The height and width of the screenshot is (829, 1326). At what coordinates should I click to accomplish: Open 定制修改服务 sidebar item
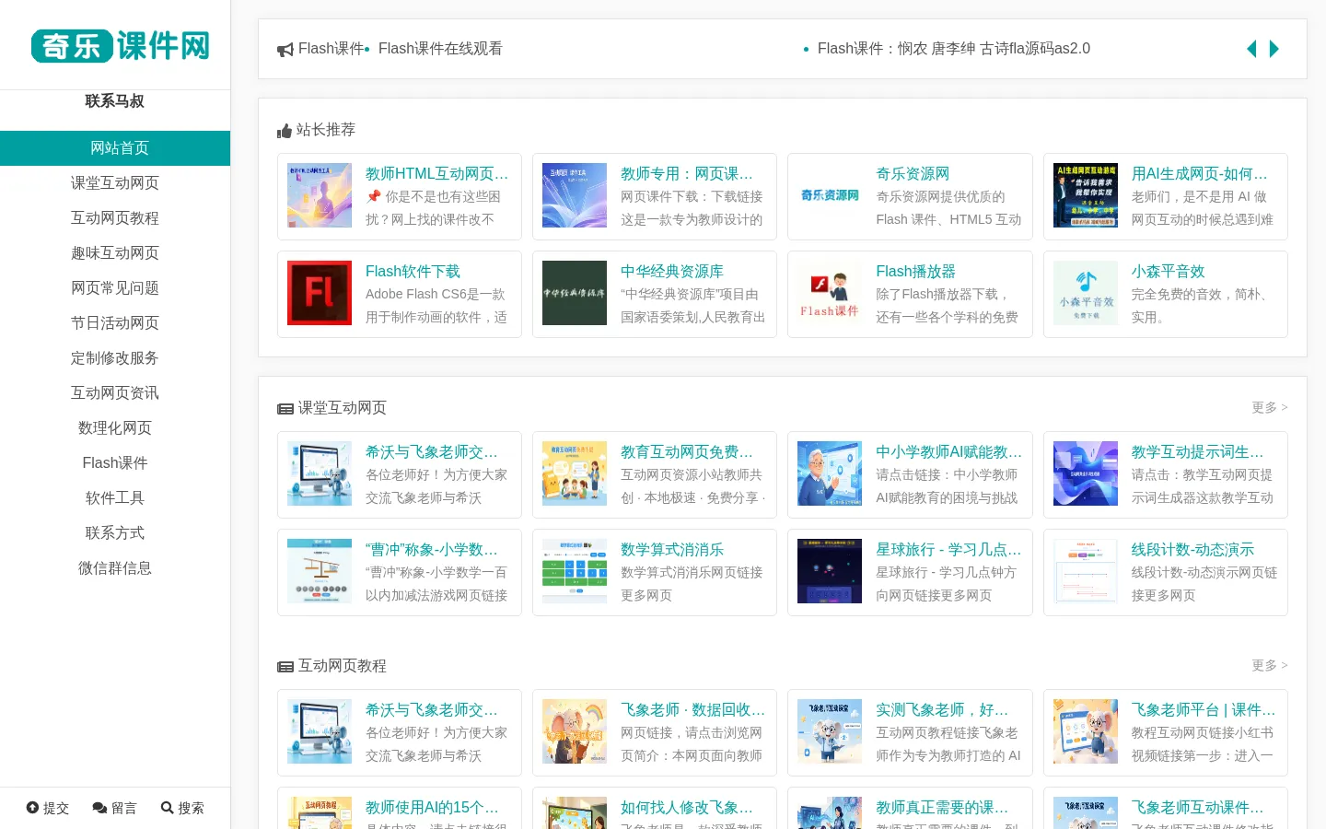(x=115, y=358)
